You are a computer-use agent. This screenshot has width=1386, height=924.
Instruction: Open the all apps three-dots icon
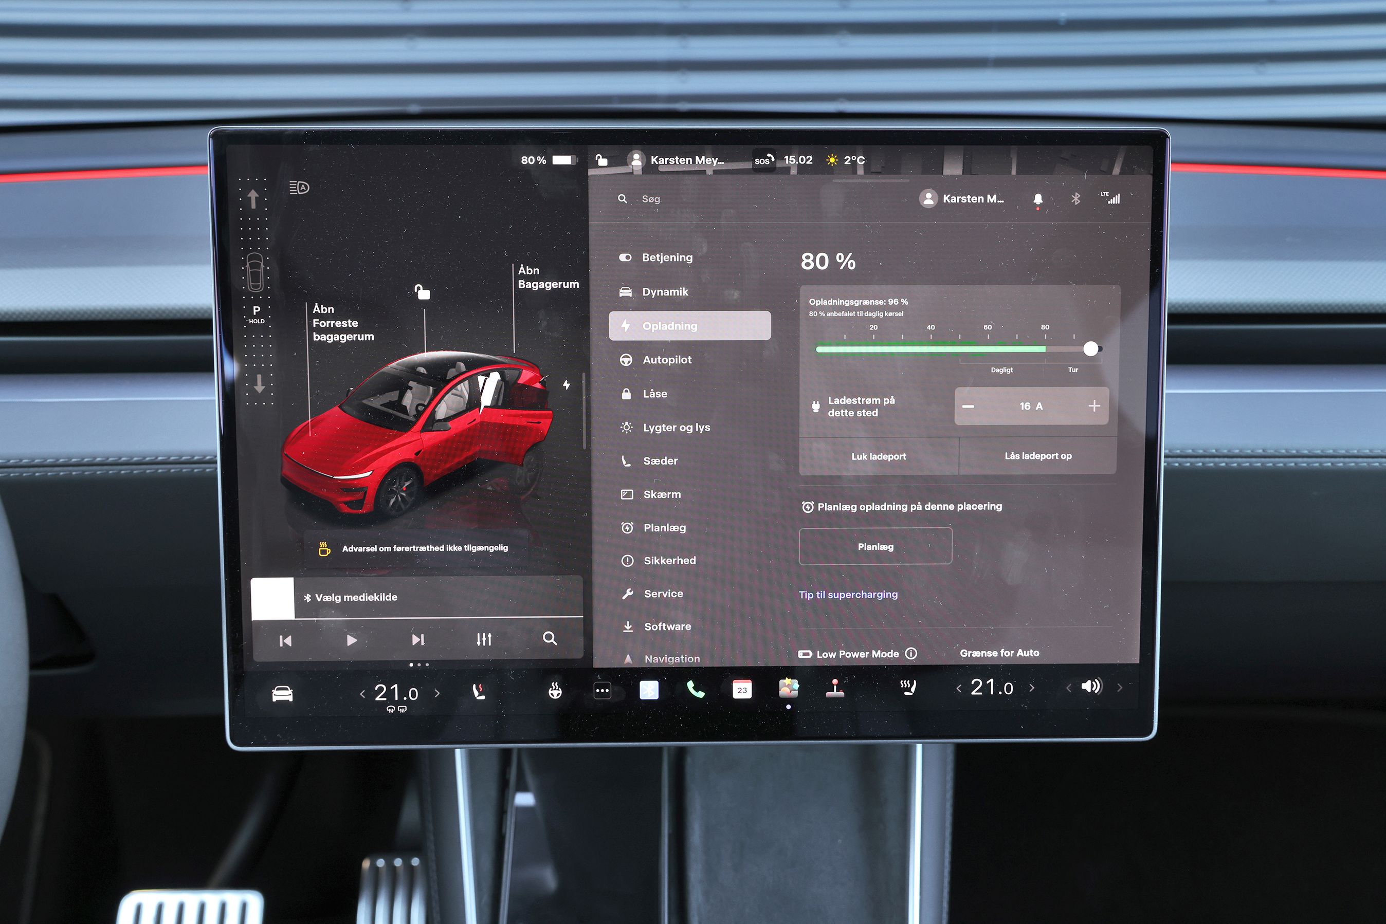(602, 691)
